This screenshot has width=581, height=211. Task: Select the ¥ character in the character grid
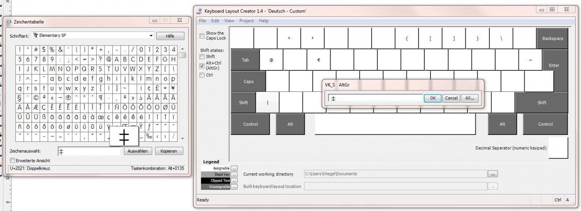(173, 89)
